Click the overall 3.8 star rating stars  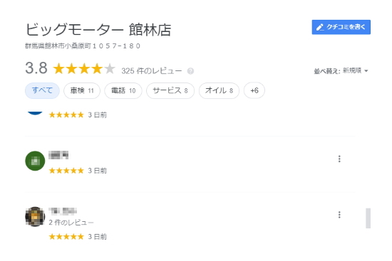pyautogui.click(x=84, y=68)
